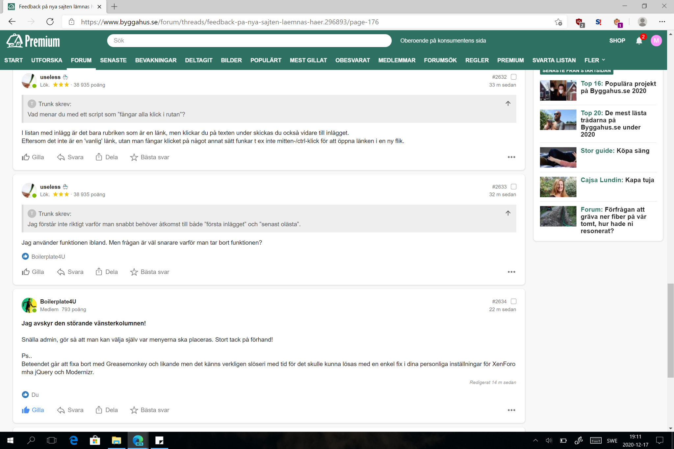Select the checkbox for post #2632
Image resolution: width=674 pixels, height=449 pixels.
513,77
